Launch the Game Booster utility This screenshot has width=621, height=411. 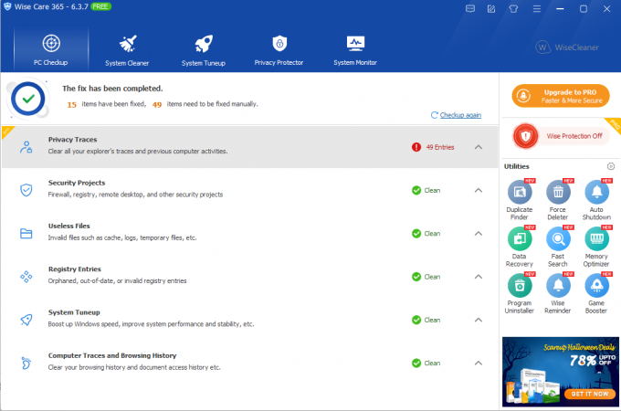596,293
